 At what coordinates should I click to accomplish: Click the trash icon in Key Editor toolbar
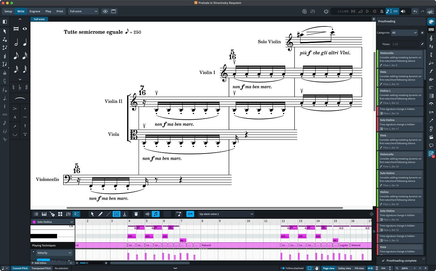[136, 214]
